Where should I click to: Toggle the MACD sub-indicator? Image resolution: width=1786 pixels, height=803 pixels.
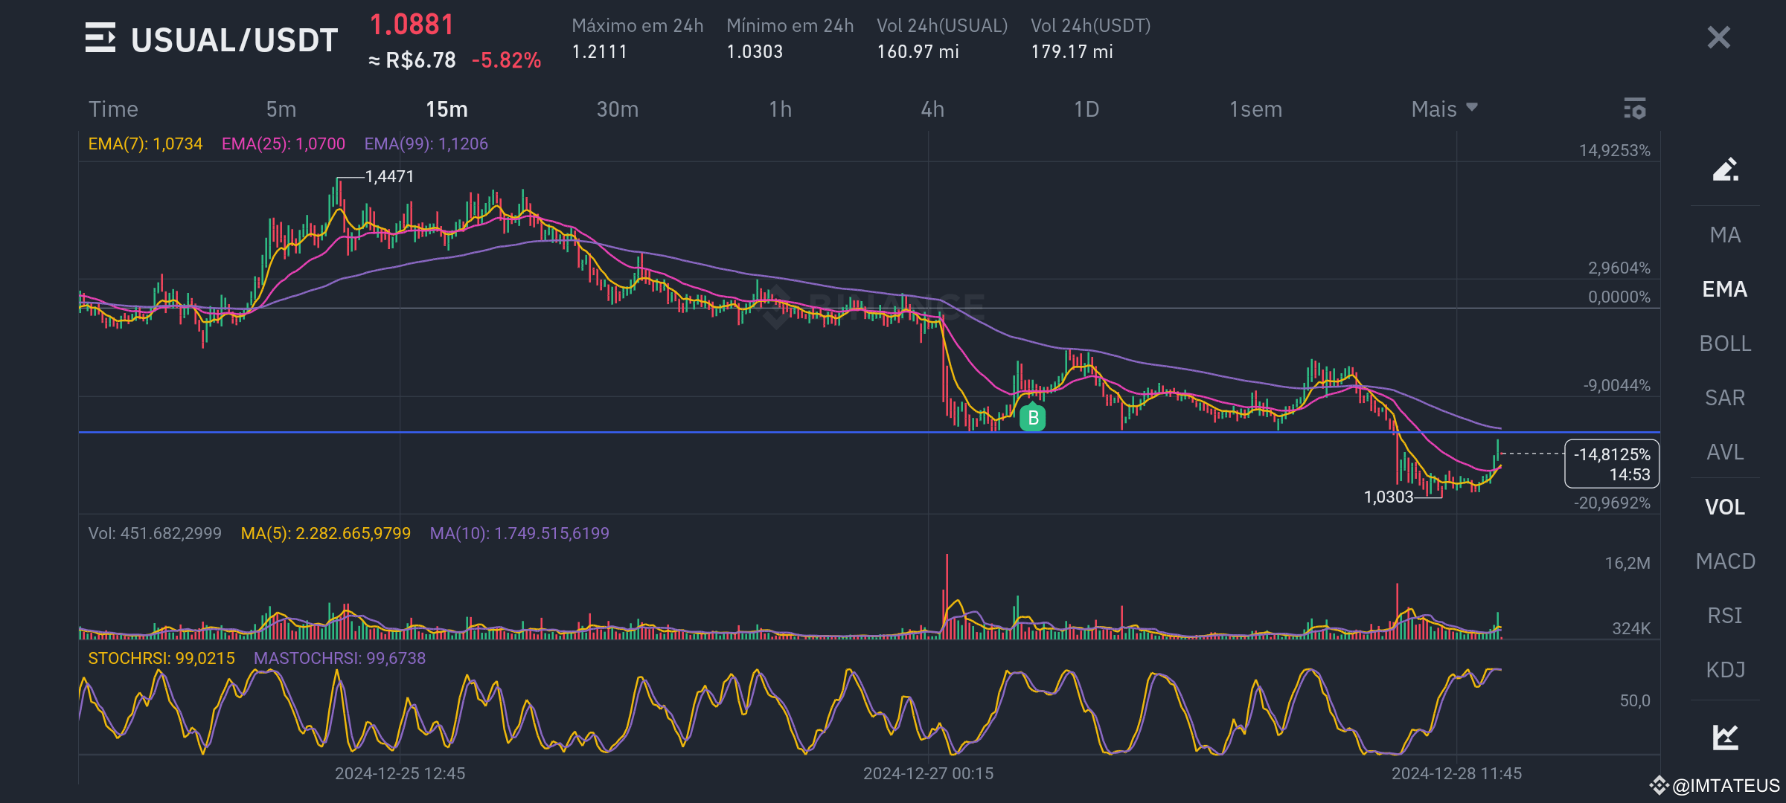coord(1725,561)
